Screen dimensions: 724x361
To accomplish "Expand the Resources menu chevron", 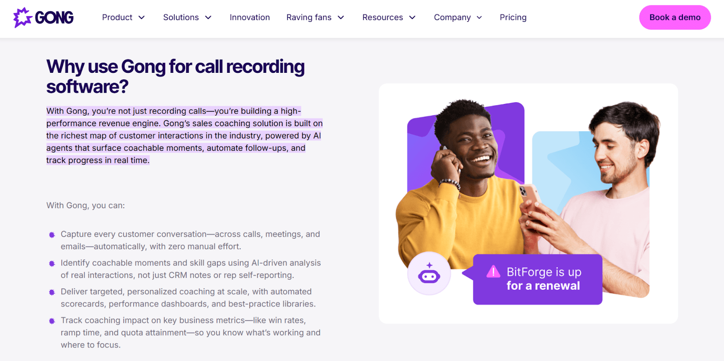I will pos(412,18).
